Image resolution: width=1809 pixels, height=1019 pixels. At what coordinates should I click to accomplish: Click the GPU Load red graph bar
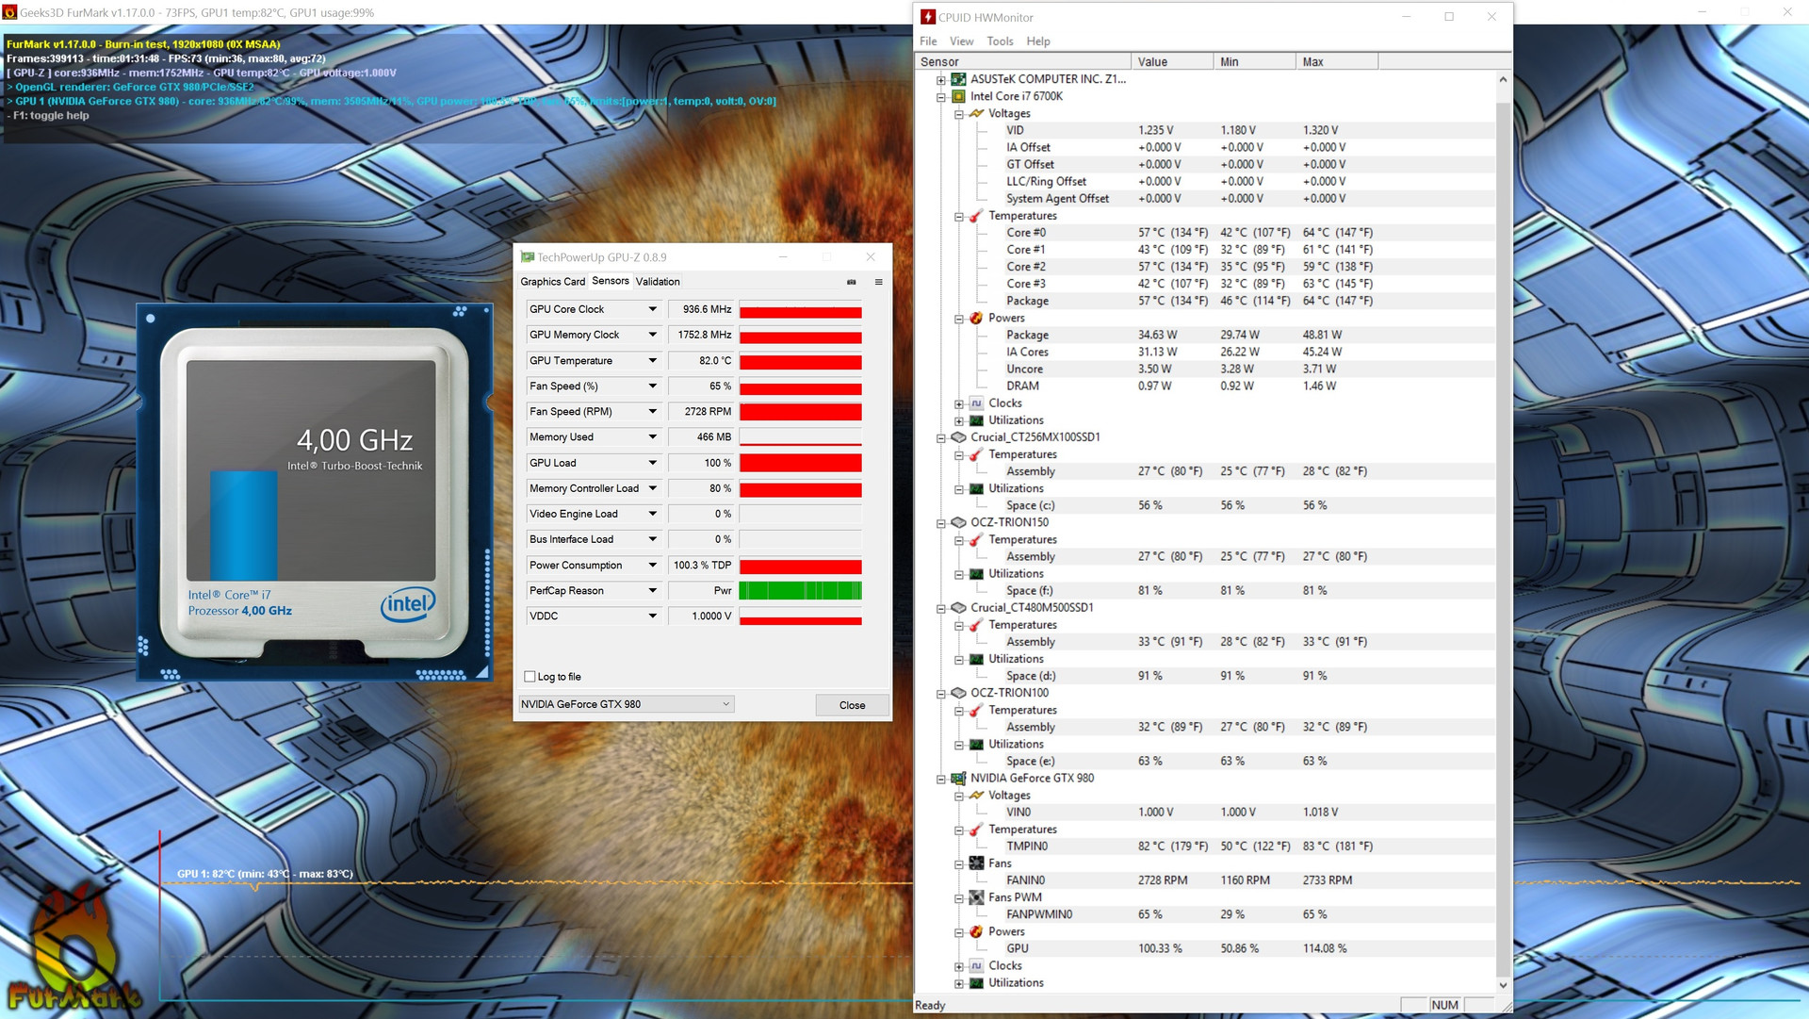801,463
